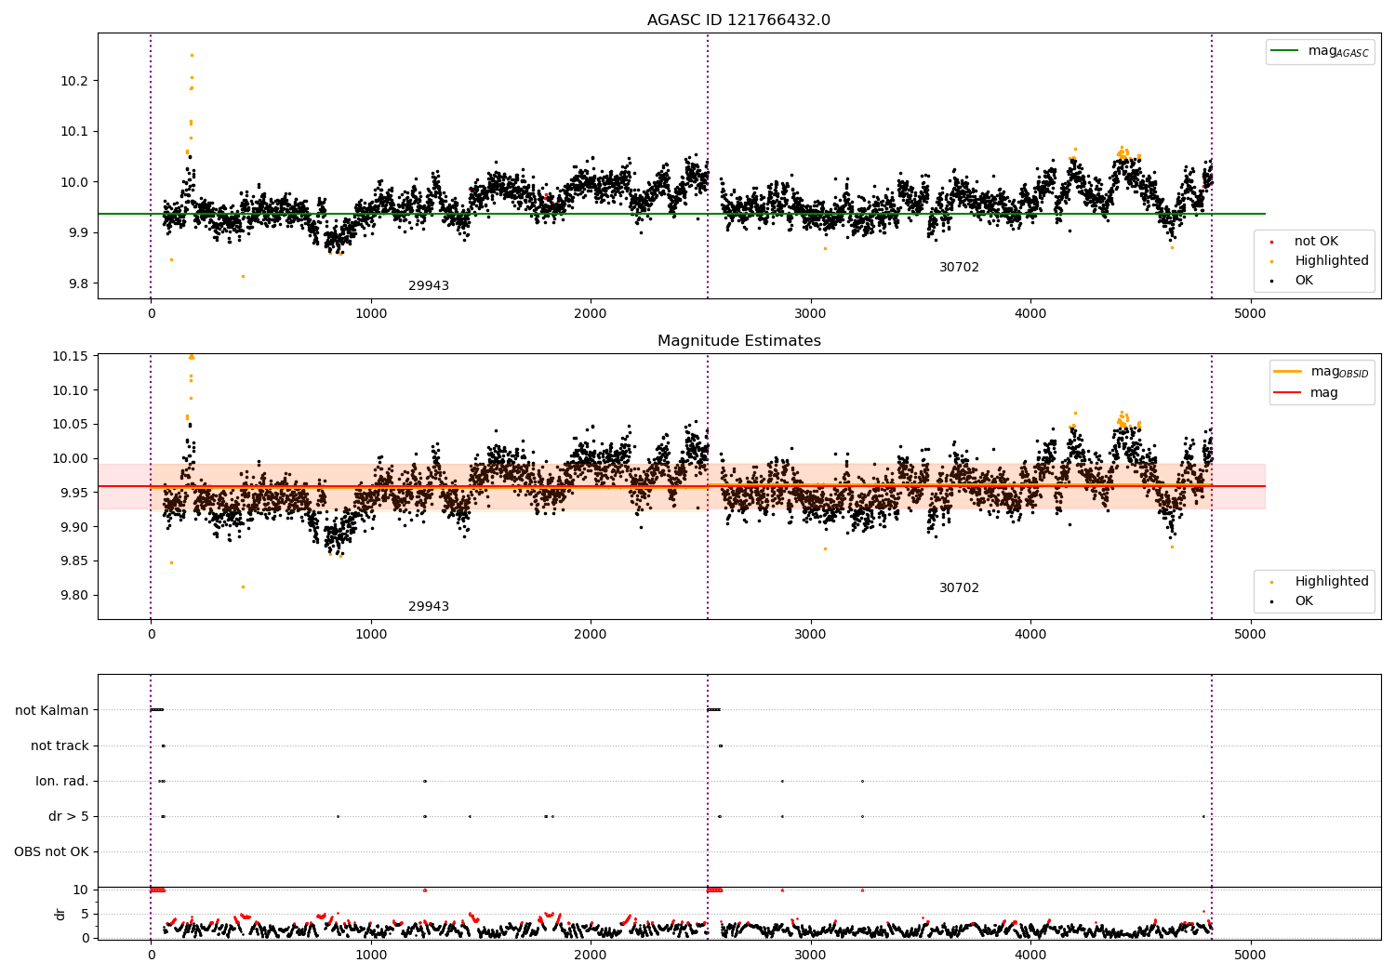Click the 'Ion. rad.' row label
Viewport: 1395px width, 976px height.
62,782
